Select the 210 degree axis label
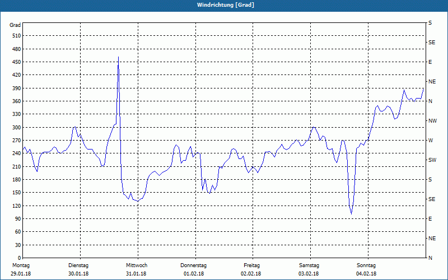The image size is (448, 280). tap(17, 166)
